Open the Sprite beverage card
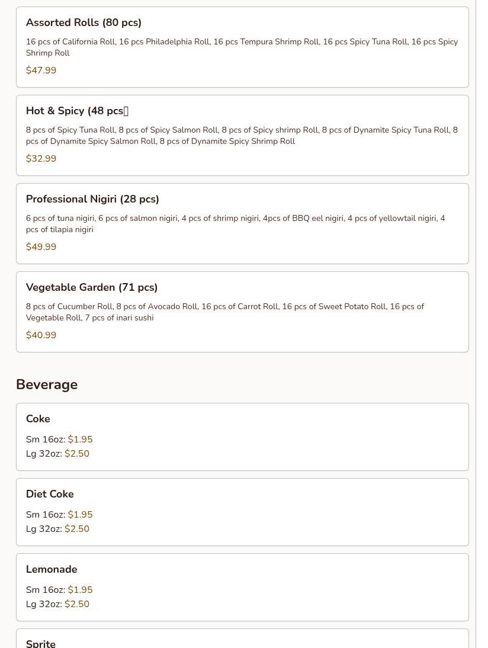Image resolution: width=488 pixels, height=648 pixels. (242, 639)
